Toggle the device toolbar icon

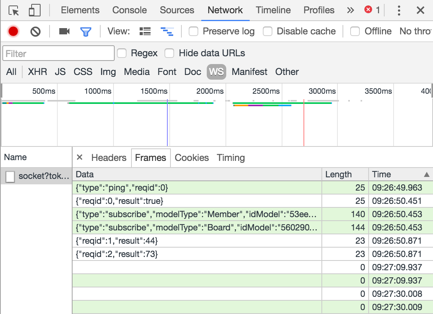(35, 11)
